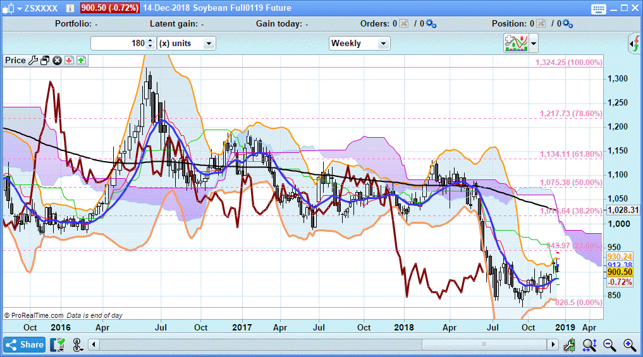Expand the side trading panel arrow tab
Viewport: 643px width, 357px height.
click(x=635, y=44)
